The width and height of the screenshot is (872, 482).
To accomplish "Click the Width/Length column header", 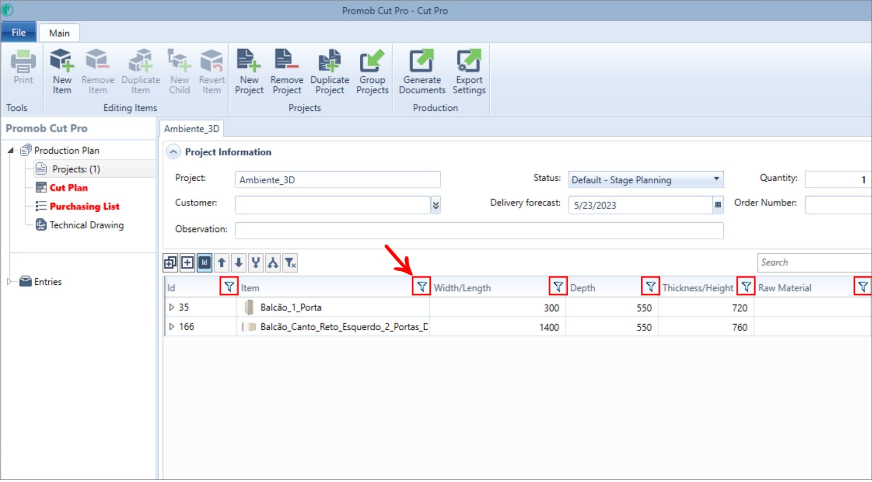I will click(x=462, y=288).
